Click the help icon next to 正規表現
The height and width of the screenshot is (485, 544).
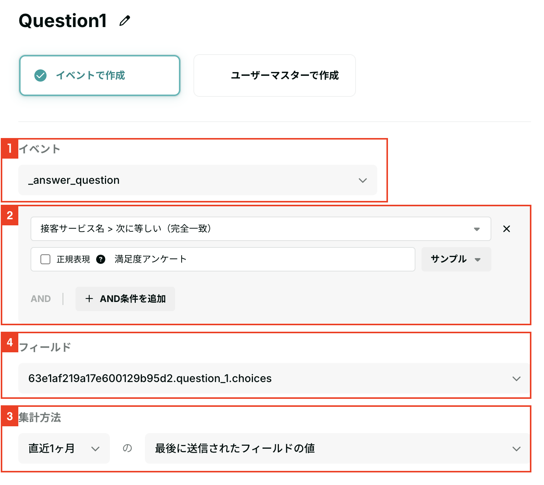pyautogui.click(x=101, y=259)
